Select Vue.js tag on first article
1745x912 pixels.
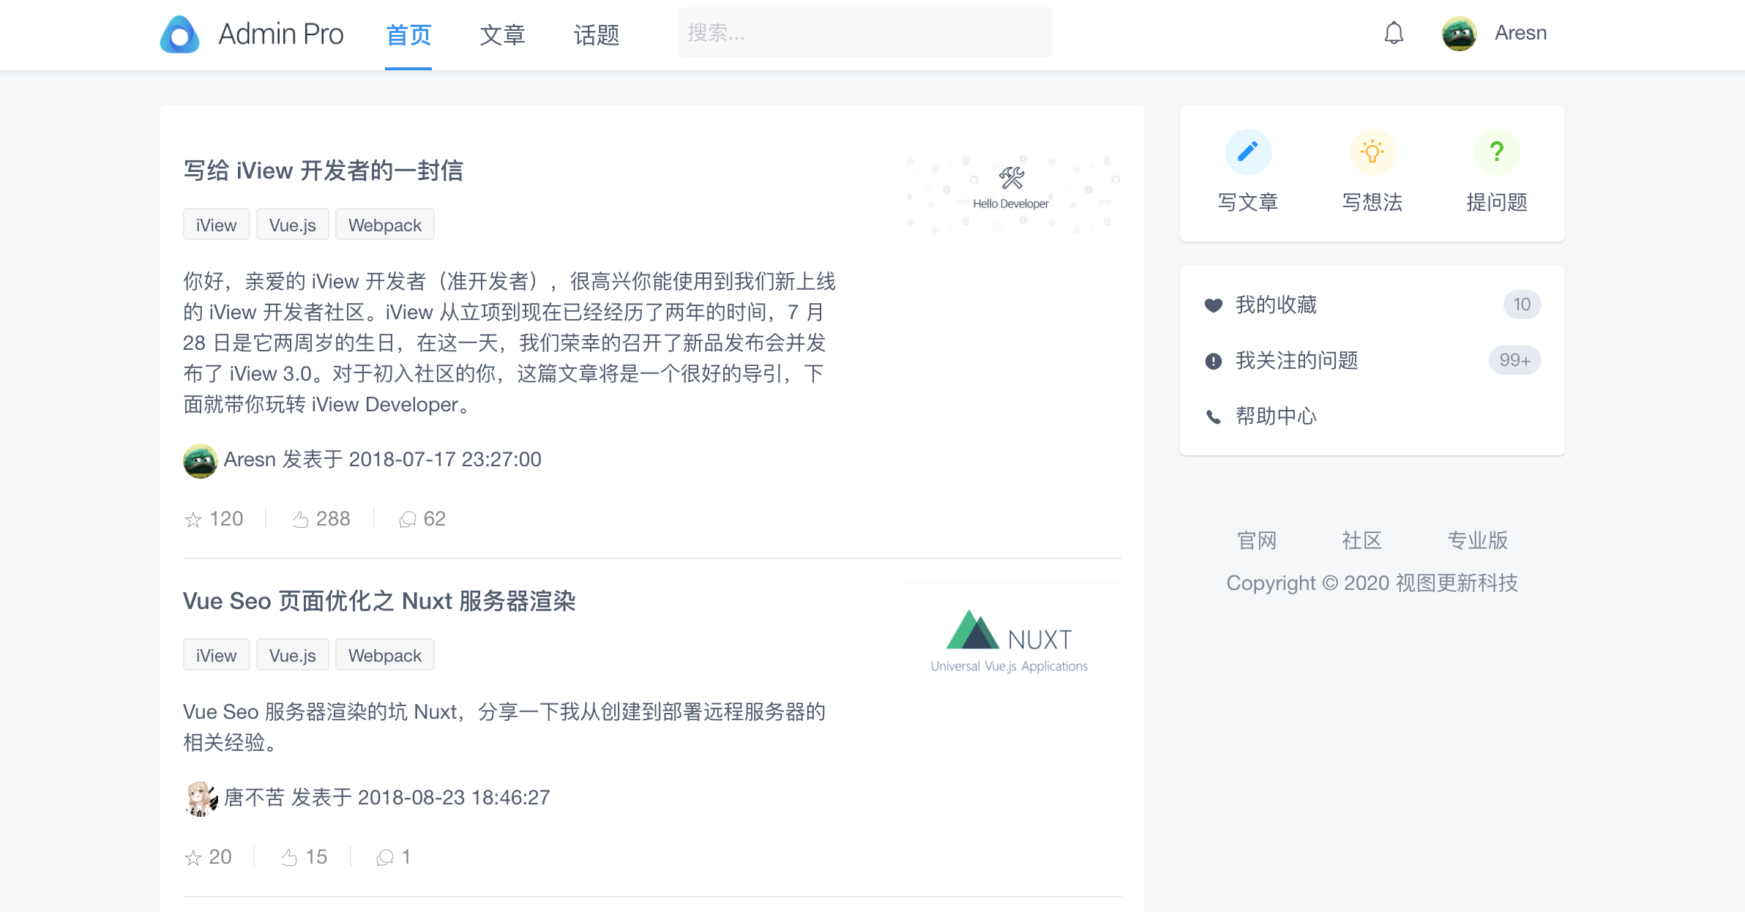[x=292, y=225]
